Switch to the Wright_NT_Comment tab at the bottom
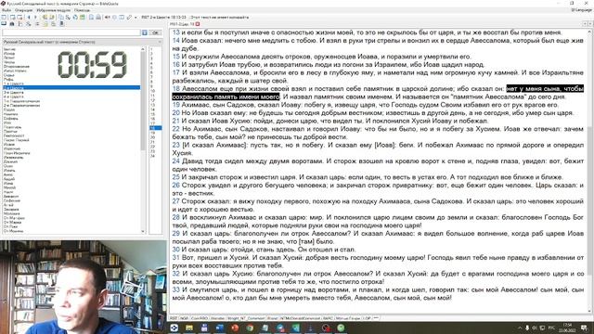Screen dimensions: 594x334 click(x=246, y=318)
